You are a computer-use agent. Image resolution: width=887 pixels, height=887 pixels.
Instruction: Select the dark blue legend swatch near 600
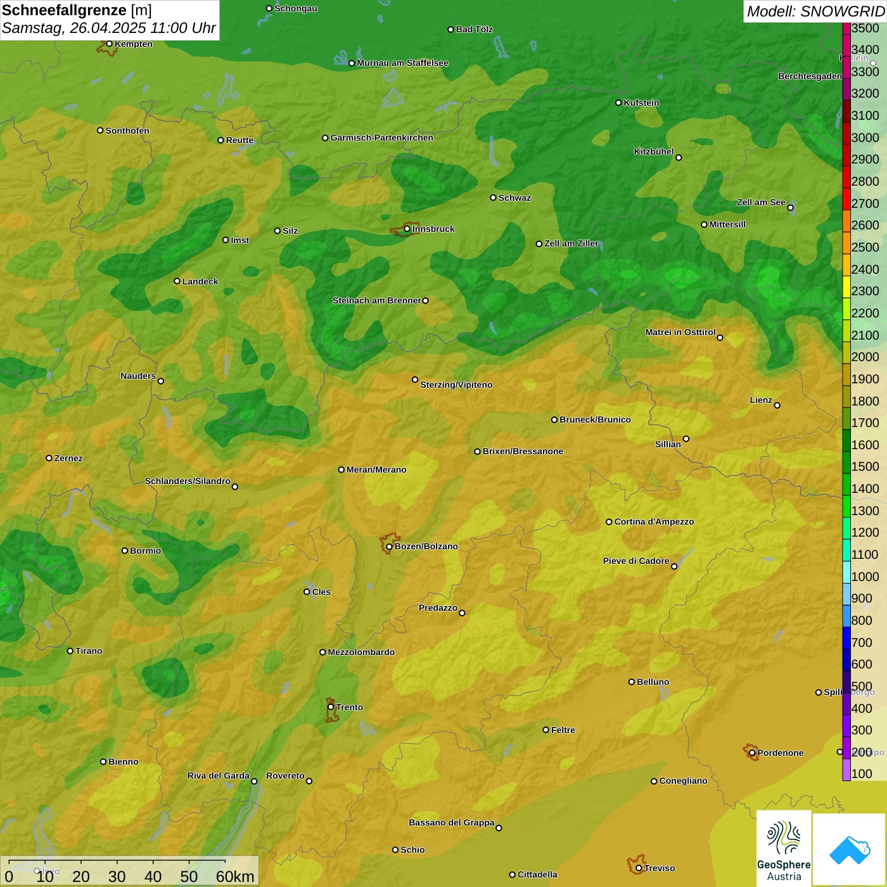click(x=846, y=660)
